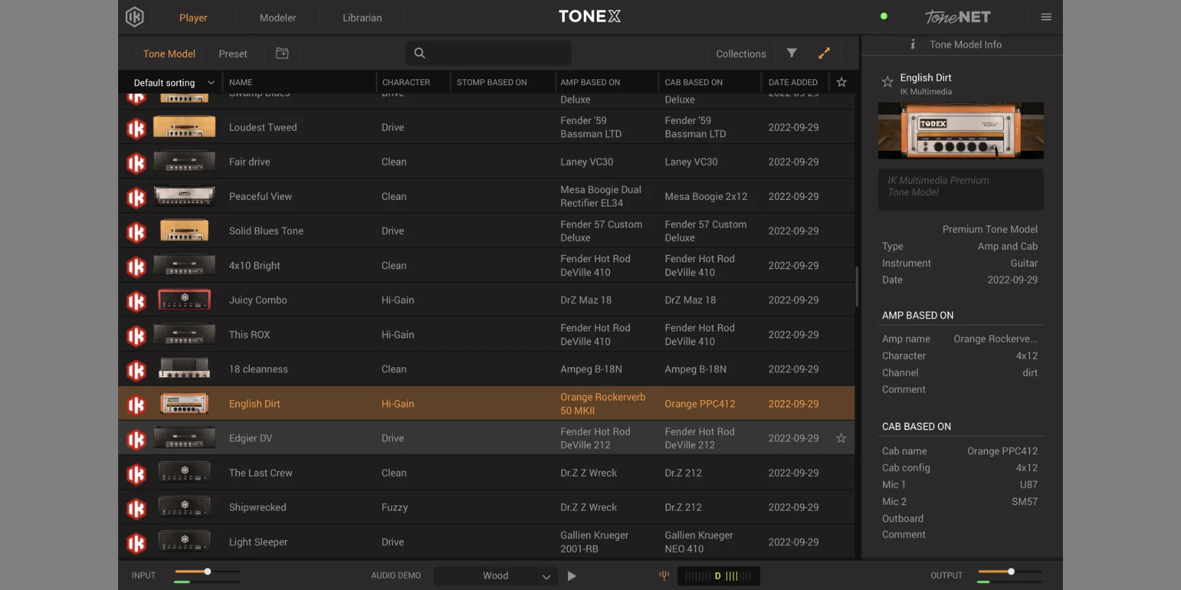This screenshot has height=590, width=1181.
Task: Play the audio demo
Action: [571, 576]
